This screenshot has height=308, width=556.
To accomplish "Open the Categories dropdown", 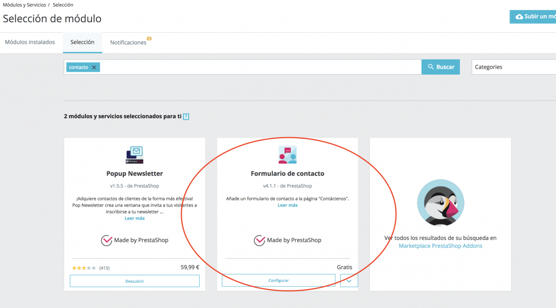I will [x=514, y=67].
